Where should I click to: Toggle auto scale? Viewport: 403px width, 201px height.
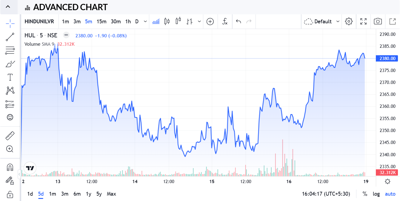(x=390, y=194)
